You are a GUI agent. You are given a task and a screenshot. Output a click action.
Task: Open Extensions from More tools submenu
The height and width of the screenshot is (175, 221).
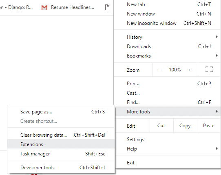[x=61, y=144]
